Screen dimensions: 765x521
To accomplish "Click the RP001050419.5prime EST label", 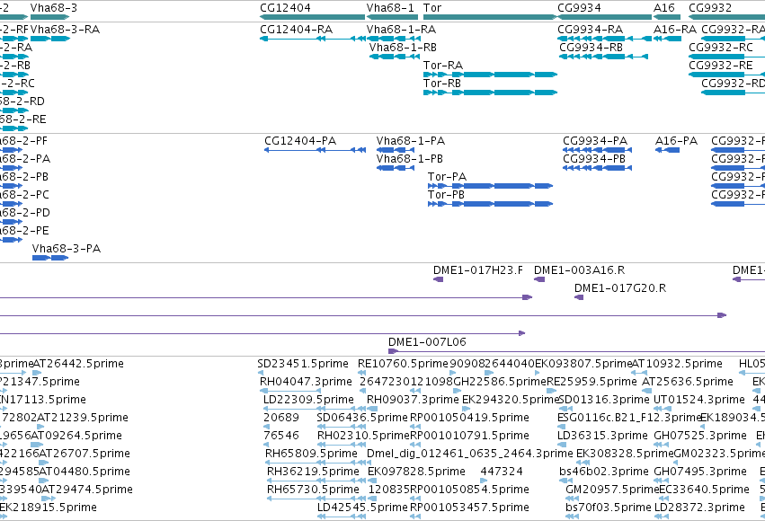I will (469, 418).
